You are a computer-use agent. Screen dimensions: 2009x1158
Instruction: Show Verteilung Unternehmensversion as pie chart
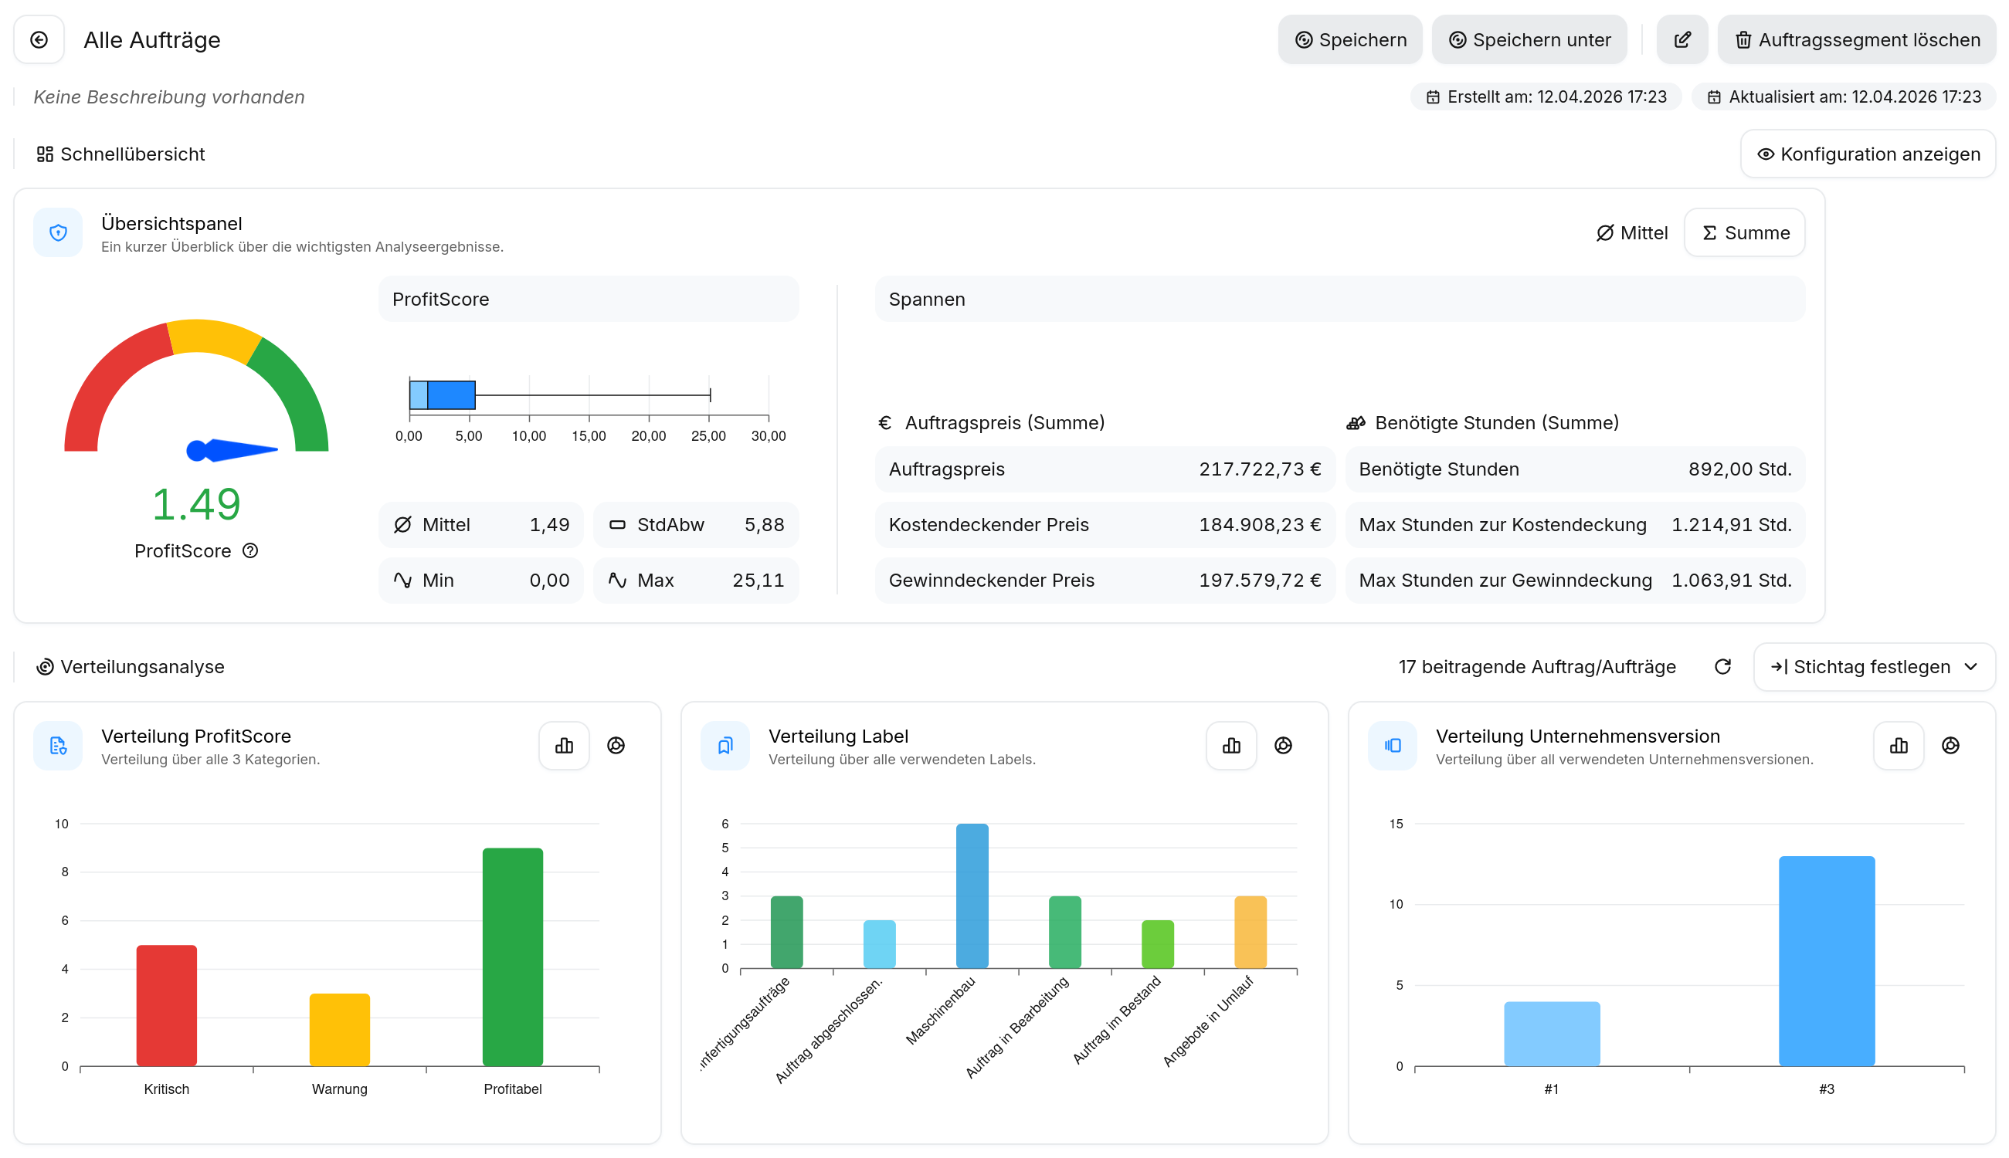[x=1950, y=745]
